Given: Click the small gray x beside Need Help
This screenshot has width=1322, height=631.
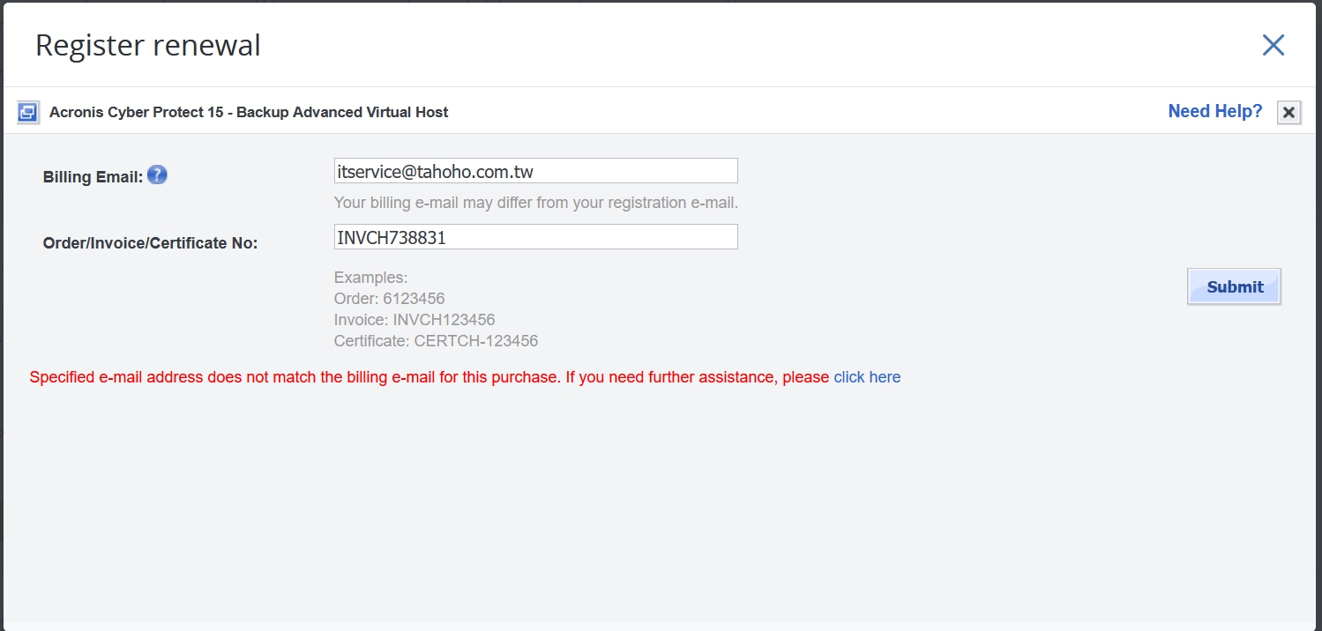Looking at the screenshot, I should pyautogui.click(x=1288, y=113).
